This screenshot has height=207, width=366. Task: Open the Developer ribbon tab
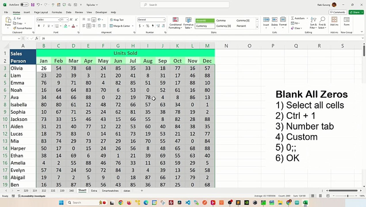click(x=101, y=12)
